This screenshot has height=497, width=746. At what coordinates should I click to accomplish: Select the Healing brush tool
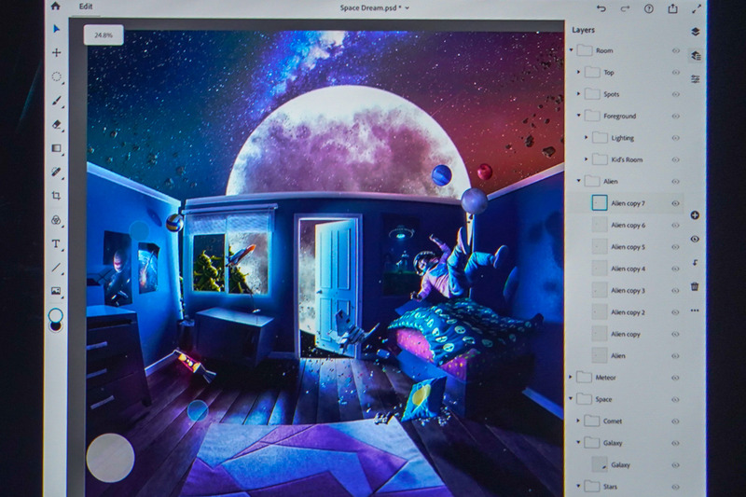pos(56,172)
